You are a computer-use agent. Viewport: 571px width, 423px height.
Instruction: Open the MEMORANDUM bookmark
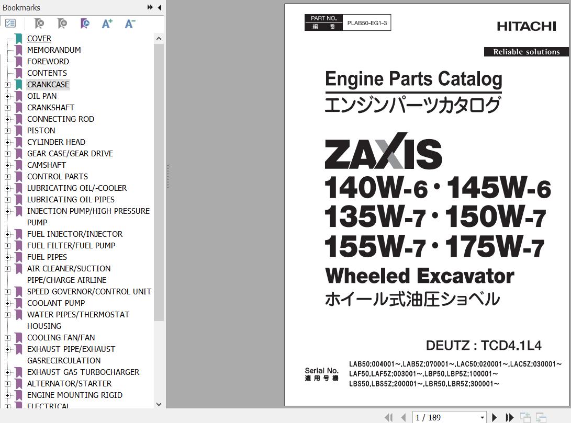(54, 50)
